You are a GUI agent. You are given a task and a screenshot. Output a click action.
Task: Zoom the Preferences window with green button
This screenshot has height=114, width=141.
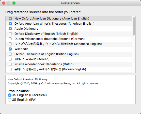tap(14, 3)
